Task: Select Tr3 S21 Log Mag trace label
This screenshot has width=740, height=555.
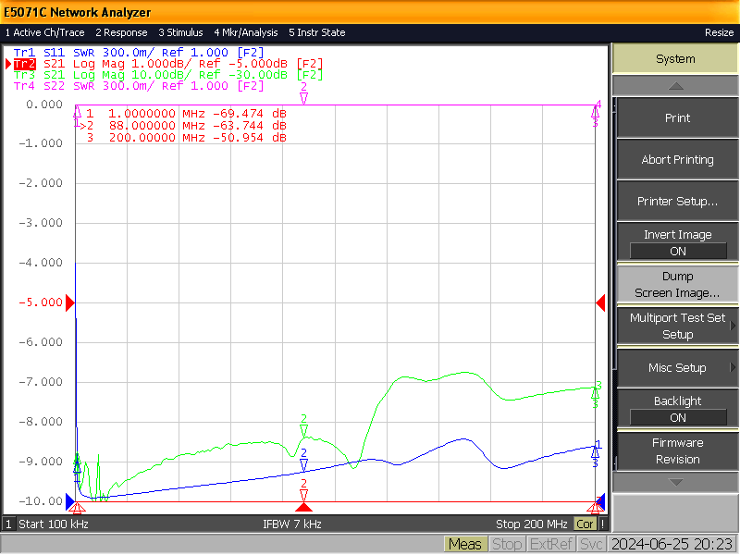Action: [168, 75]
